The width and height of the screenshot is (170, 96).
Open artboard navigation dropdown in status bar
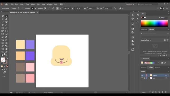[29, 93]
